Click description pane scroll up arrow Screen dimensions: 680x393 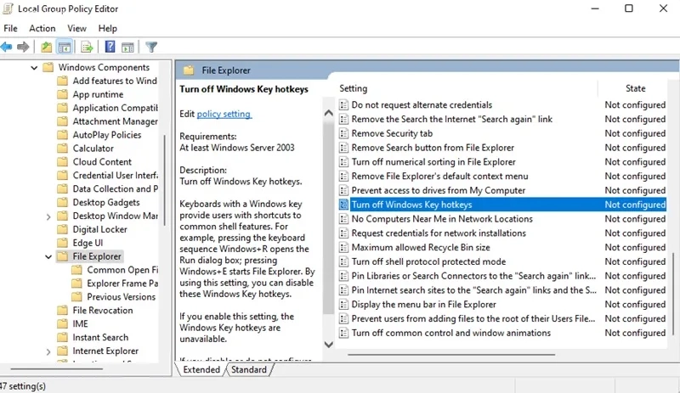coord(329,113)
